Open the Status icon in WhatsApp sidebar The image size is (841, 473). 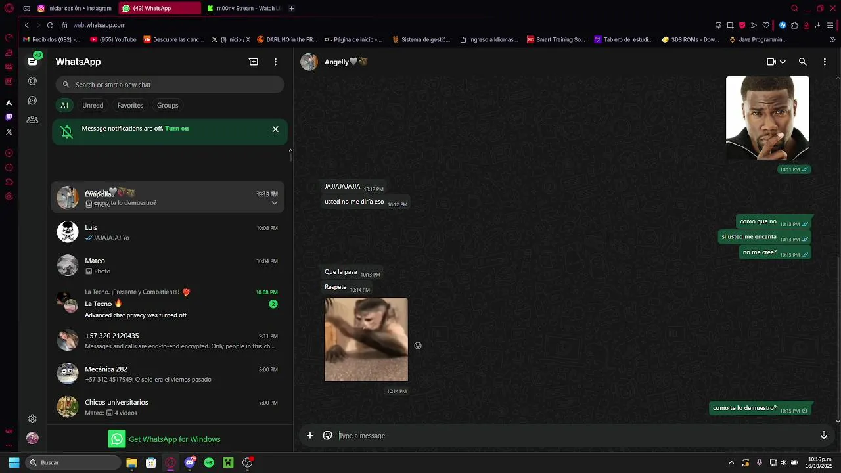[32, 81]
